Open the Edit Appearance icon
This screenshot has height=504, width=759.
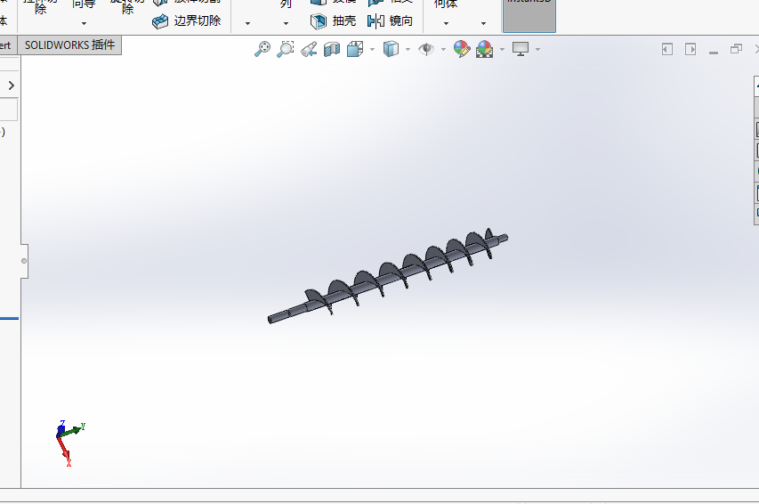[461, 50]
